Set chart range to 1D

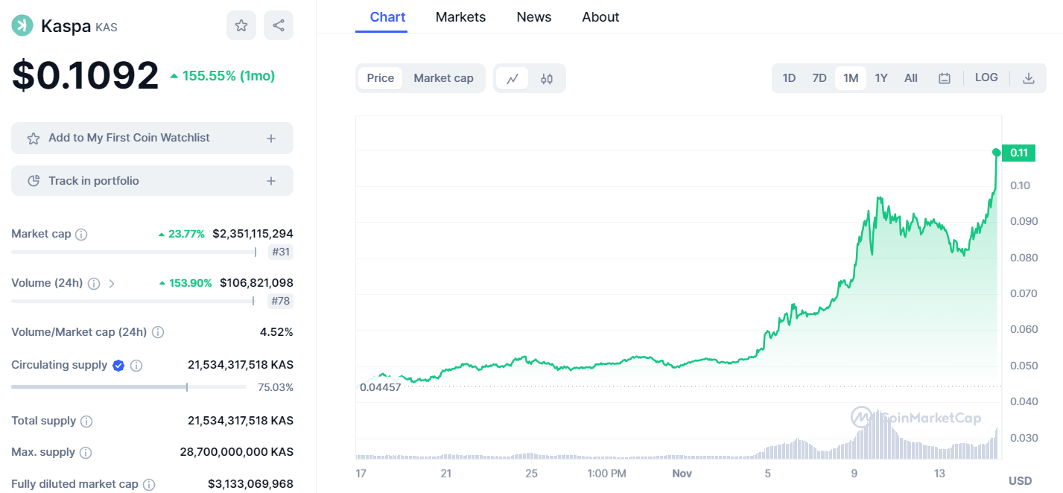tap(789, 78)
